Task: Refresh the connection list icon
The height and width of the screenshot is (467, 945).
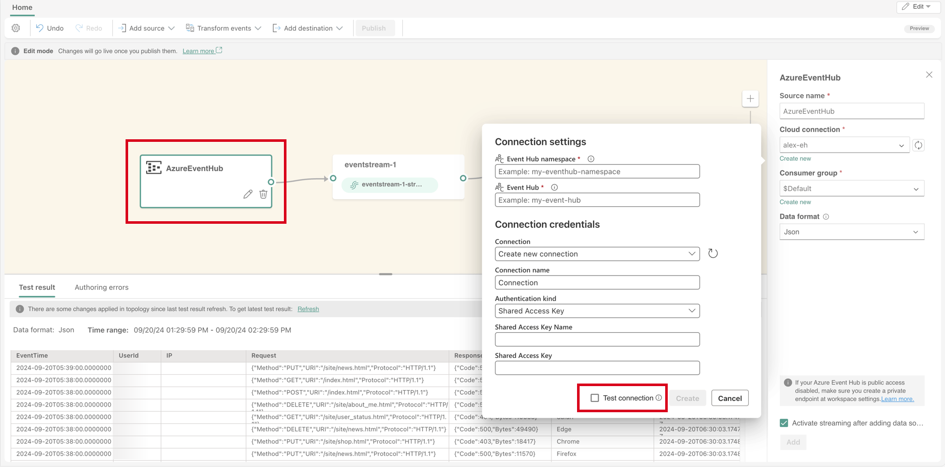Action: [x=713, y=253]
